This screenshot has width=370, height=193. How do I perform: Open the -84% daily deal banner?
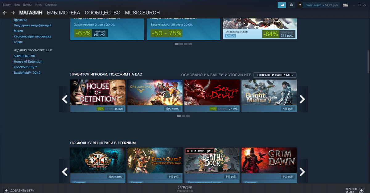tap(260, 29)
